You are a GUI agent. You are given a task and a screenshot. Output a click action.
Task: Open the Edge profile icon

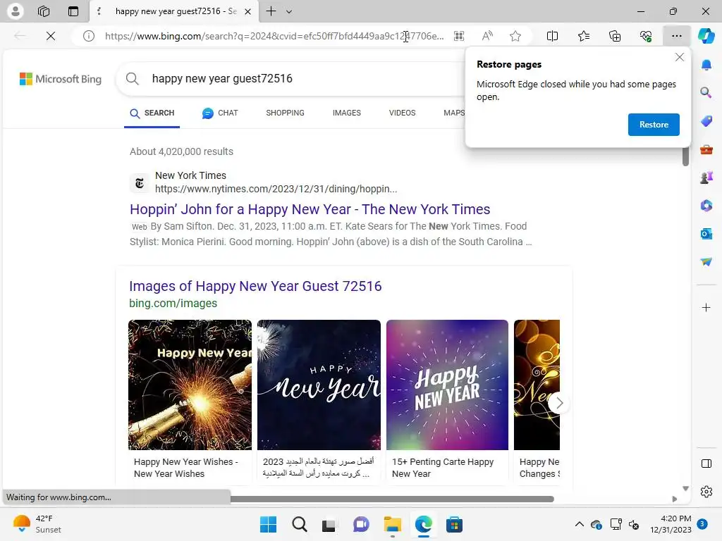16,11
